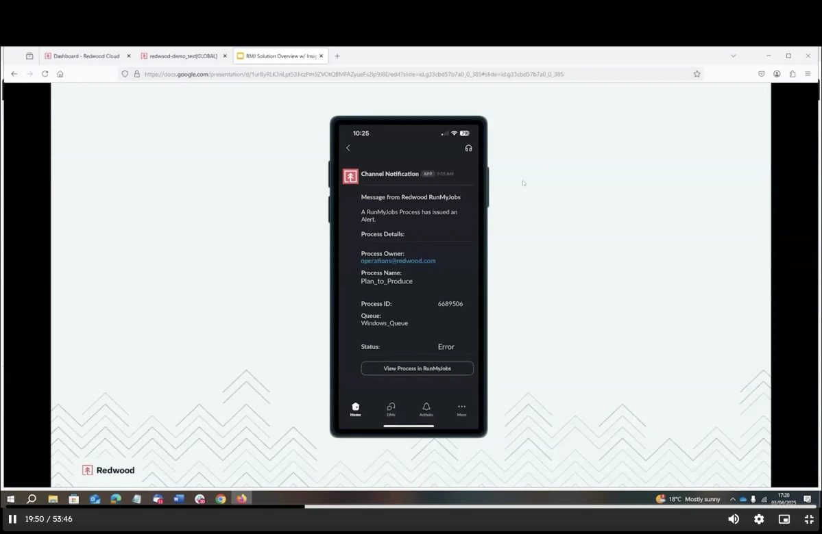822x534 pixels.
Task: Mute the video player volume
Action: pyautogui.click(x=734, y=519)
